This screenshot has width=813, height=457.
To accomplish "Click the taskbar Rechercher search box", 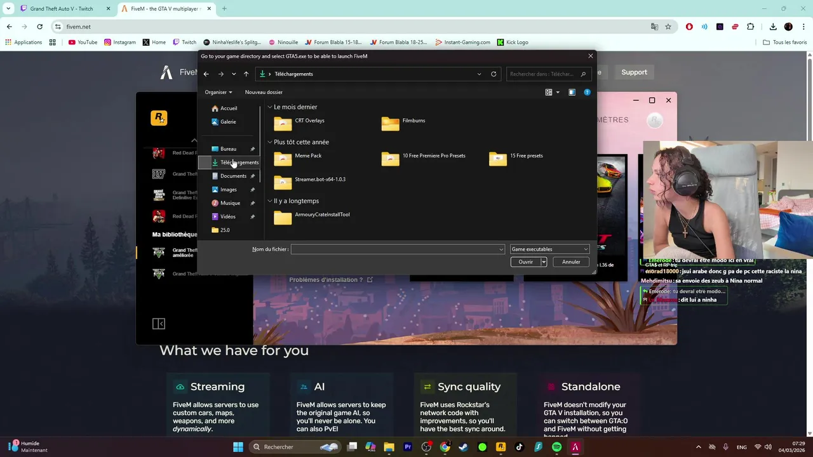I will 296,447.
